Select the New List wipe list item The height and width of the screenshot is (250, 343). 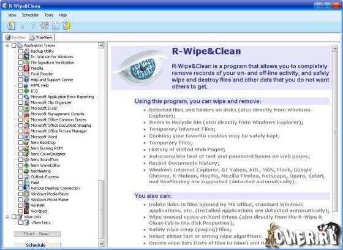click(41, 222)
